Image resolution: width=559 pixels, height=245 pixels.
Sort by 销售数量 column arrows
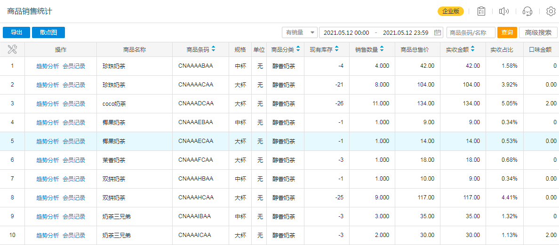coord(382,49)
